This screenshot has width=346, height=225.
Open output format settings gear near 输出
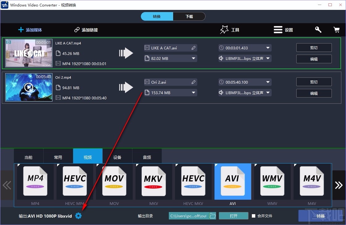pos(78,216)
